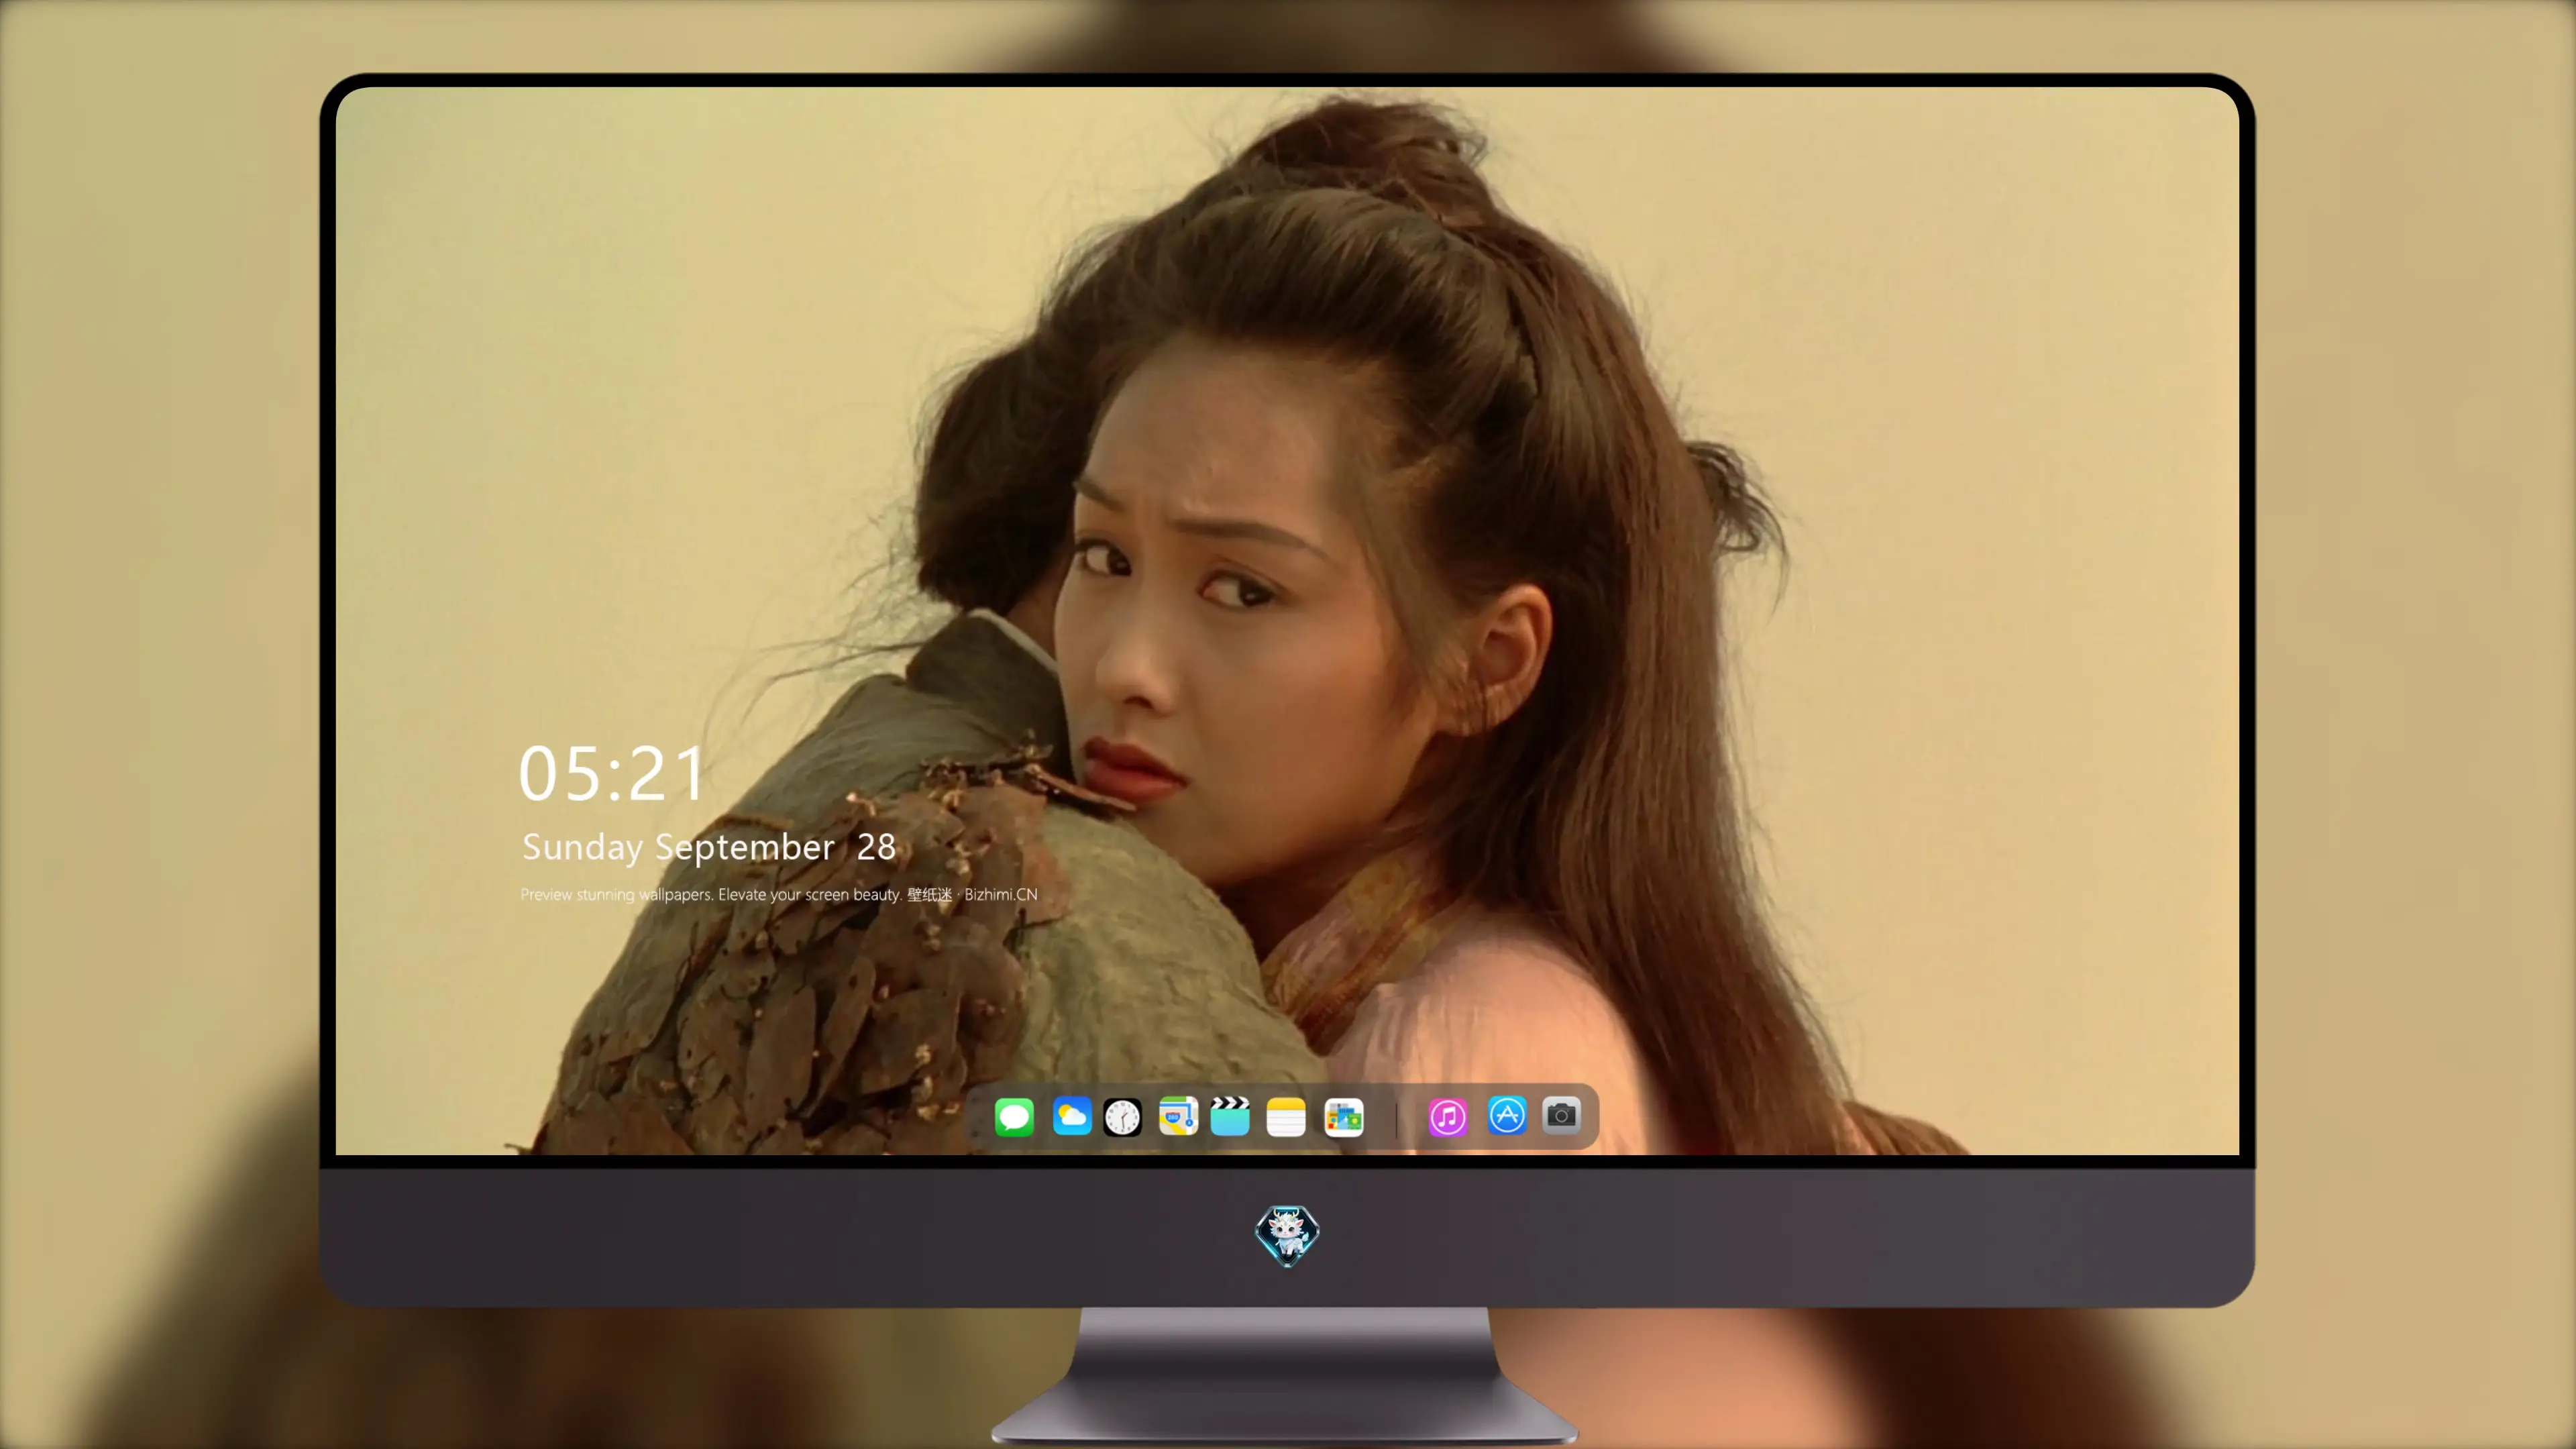Launch the Maps app from the dock

click(x=1178, y=1116)
